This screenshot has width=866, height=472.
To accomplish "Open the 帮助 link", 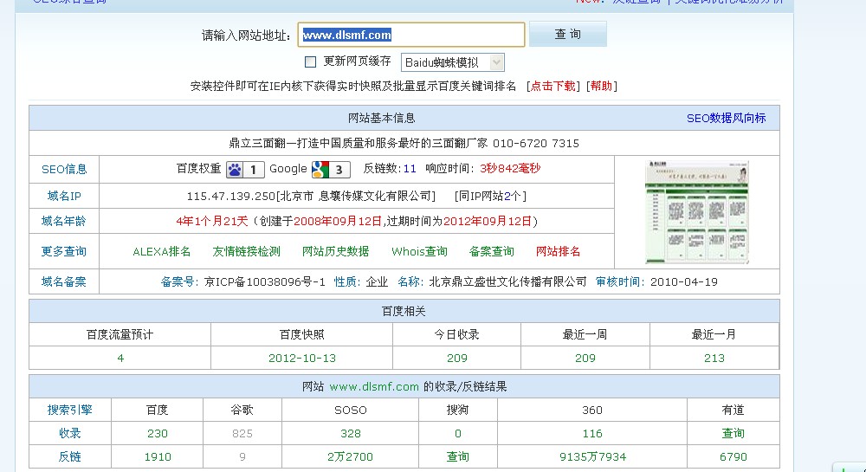I will point(602,86).
